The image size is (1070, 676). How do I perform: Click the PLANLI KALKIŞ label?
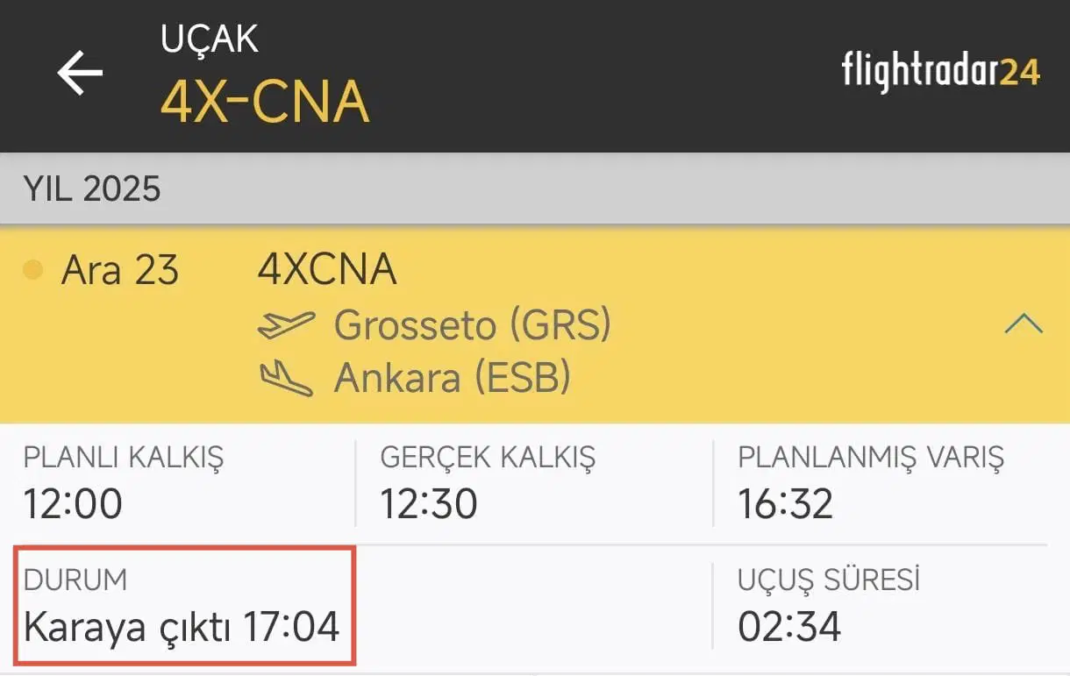pos(124,457)
